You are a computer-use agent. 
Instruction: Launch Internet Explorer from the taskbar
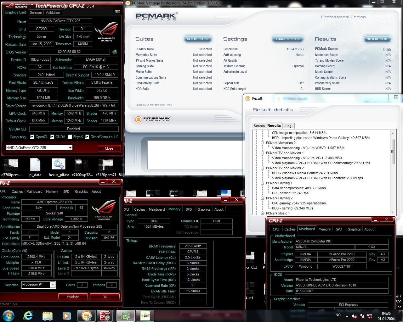point(28,315)
